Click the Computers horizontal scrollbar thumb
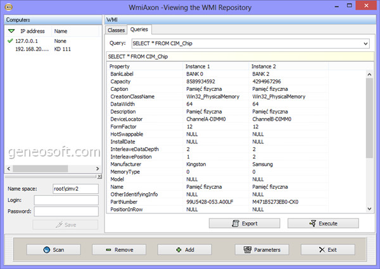 pos(41,169)
